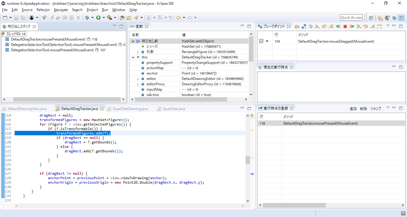Click the ジャンプ button
407x217 pixels.
(375, 109)
